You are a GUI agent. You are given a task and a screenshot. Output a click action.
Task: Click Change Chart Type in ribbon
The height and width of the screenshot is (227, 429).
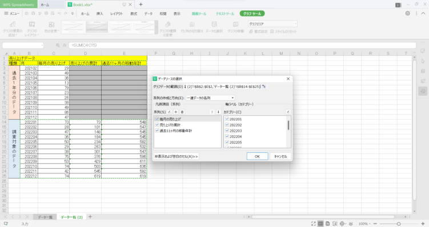168,29
